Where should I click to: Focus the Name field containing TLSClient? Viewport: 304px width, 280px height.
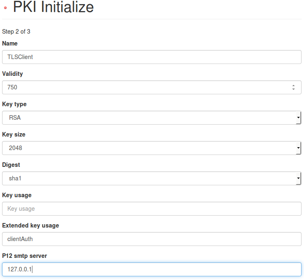(x=152, y=57)
